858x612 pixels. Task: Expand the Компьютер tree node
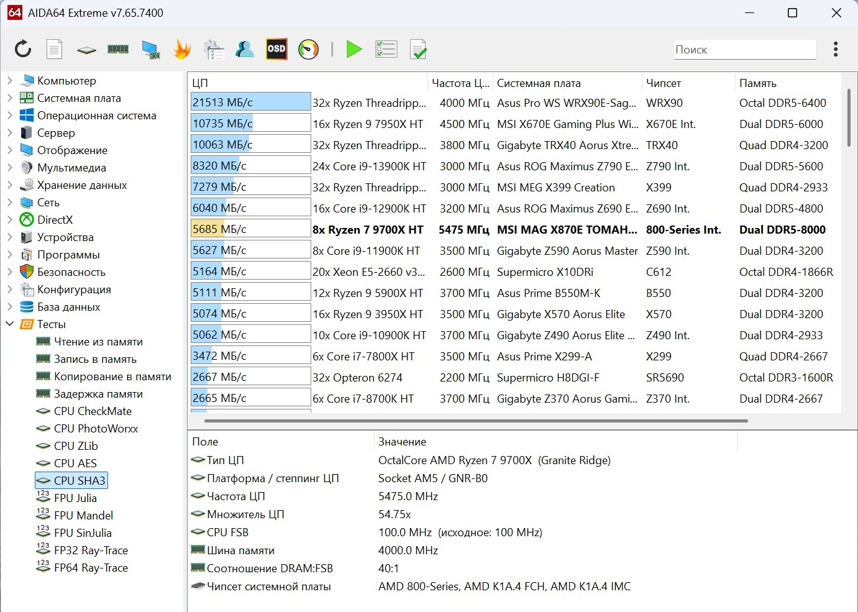point(9,81)
